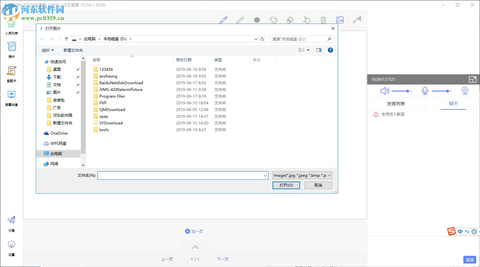This screenshot has height=267, width=480.
Task: Click the breadcrumb arrow after 本地磁盘 (D:)
Action: point(131,39)
